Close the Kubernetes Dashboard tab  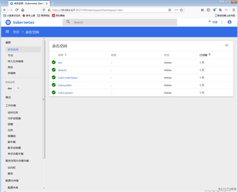tap(47, 3)
